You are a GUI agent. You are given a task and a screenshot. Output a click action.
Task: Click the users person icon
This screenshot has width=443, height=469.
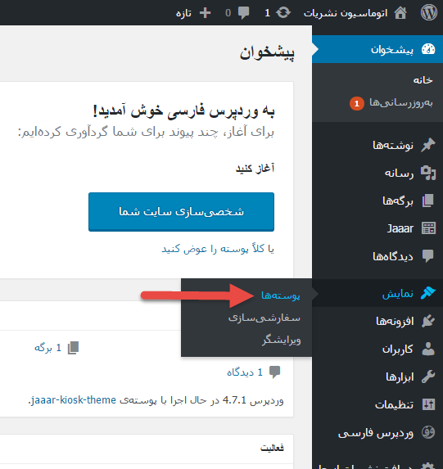pyautogui.click(x=428, y=349)
